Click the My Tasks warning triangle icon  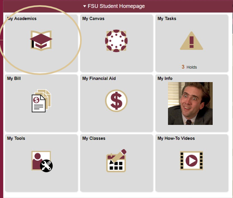[x=191, y=41]
